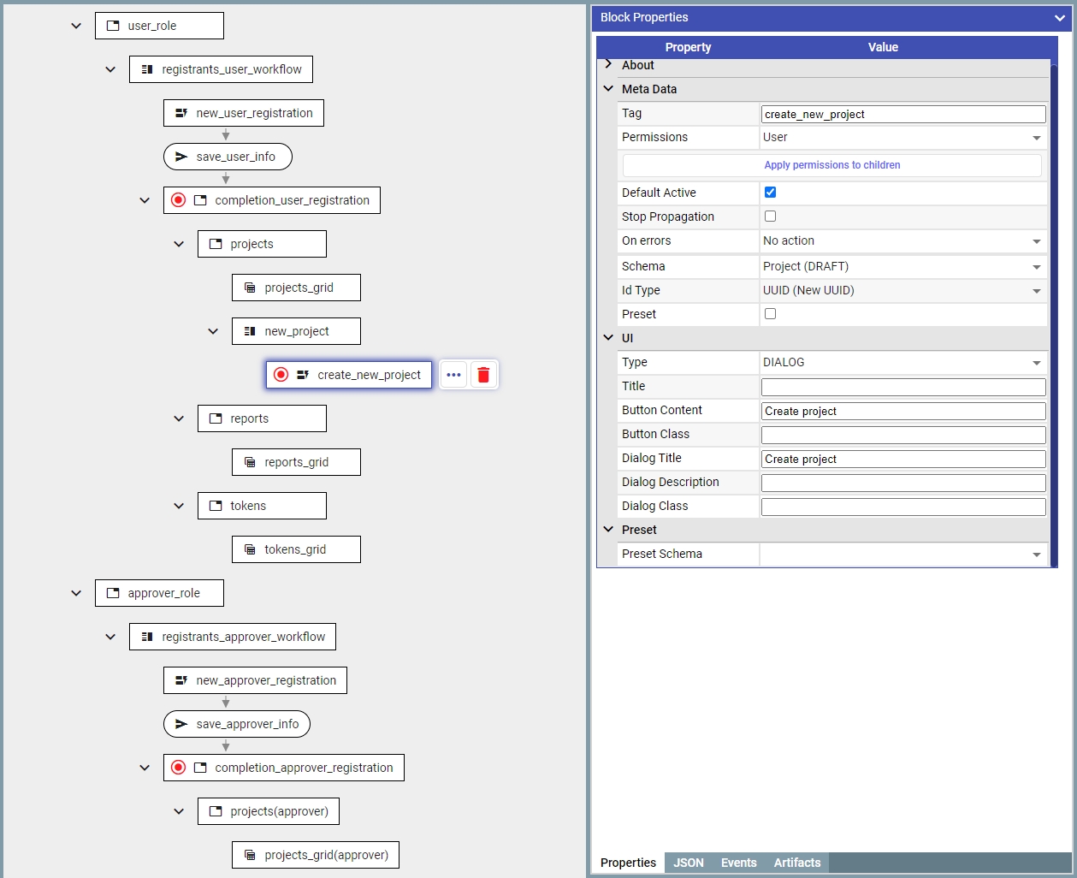Click the Dialog Description input field
This screenshot has width=1077, height=878.
[902, 483]
